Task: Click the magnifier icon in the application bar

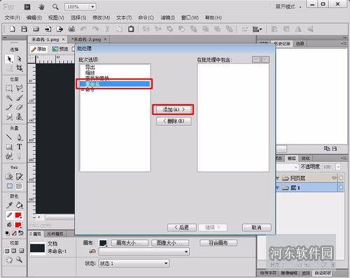Action: click(55, 7)
